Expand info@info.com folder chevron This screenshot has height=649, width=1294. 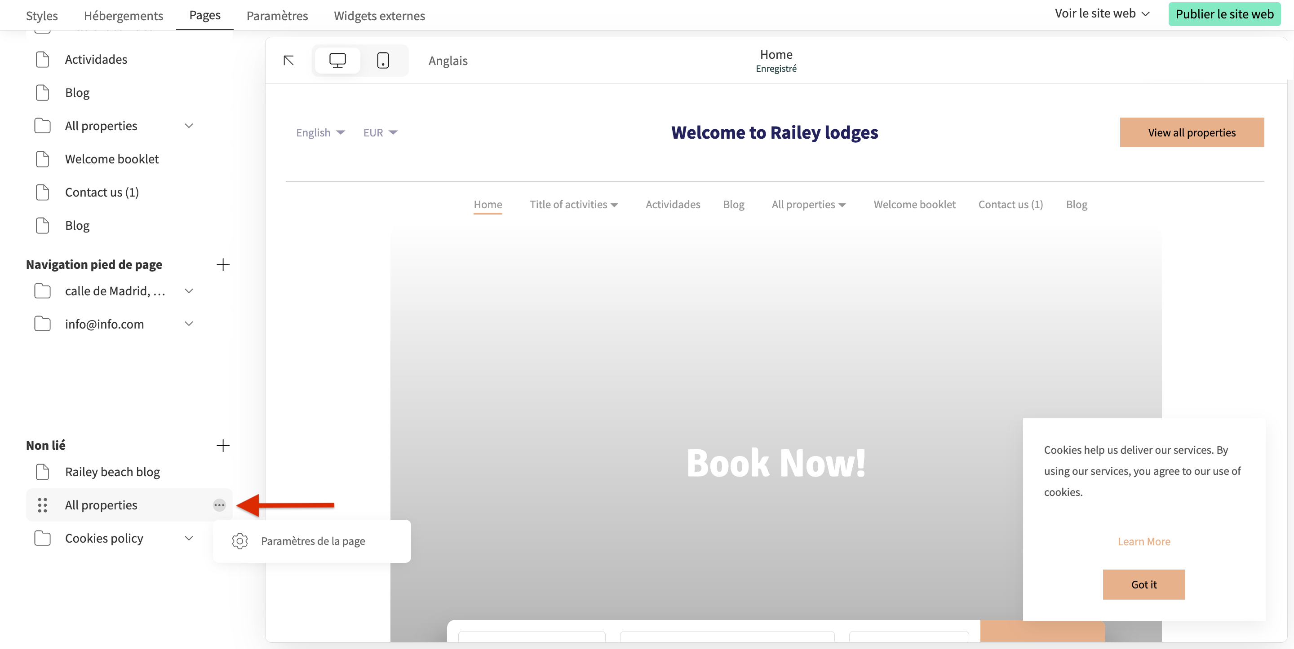click(x=189, y=324)
